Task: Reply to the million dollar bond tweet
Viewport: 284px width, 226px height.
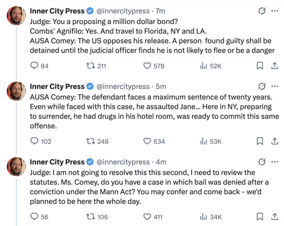Action: click(35, 66)
